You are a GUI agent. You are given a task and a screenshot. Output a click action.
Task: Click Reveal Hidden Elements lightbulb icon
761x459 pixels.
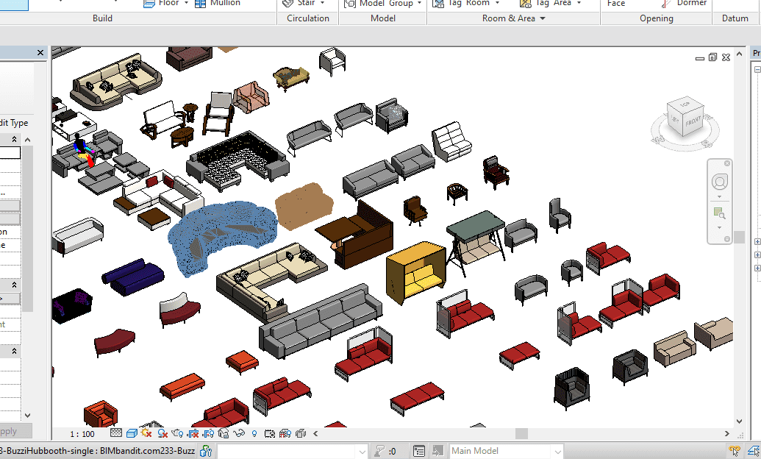tap(254, 434)
